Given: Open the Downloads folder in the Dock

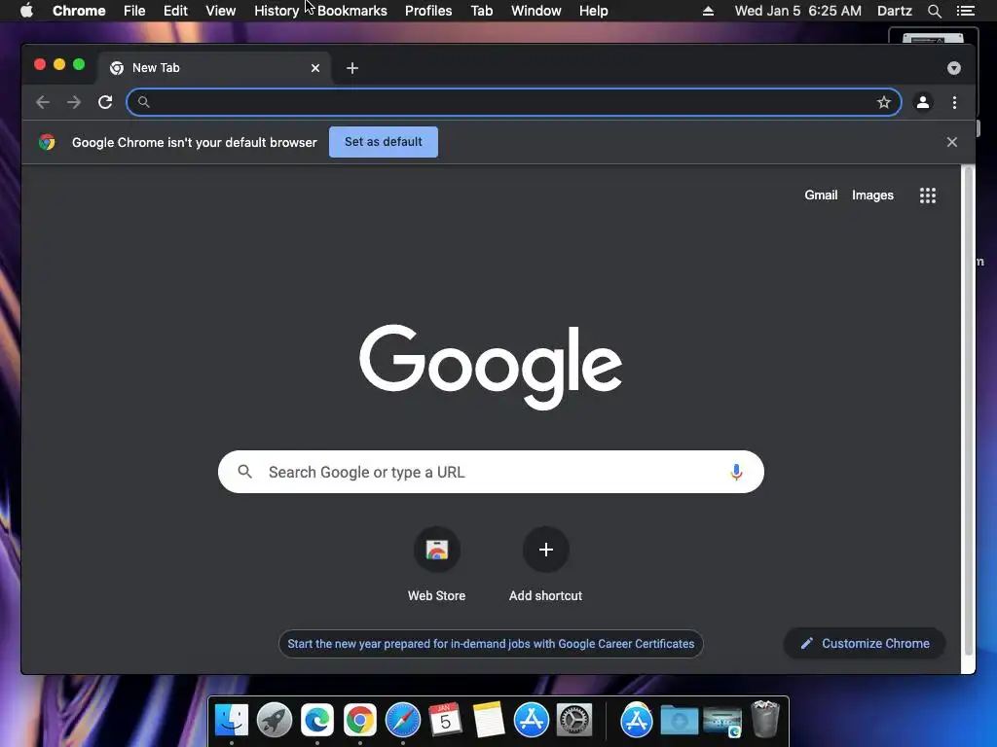Looking at the screenshot, I should 679,720.
